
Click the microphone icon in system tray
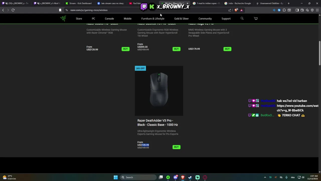286,177
